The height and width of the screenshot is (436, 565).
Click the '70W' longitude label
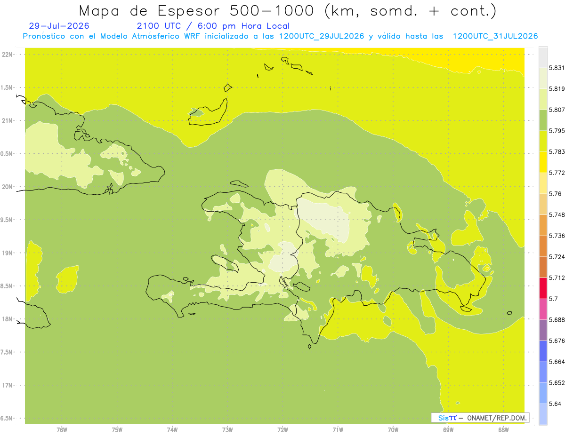(393, 430)
